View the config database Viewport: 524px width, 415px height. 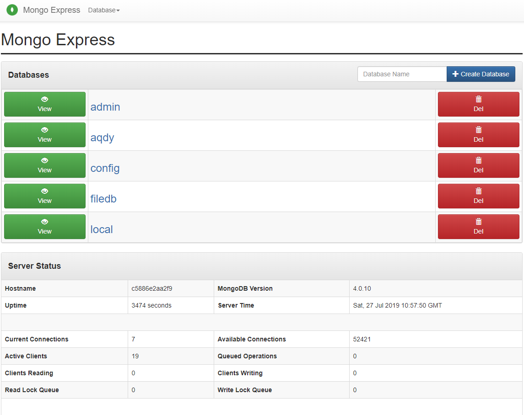[45, 165]
